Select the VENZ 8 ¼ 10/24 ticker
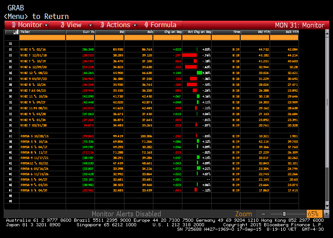Screen dimensions: 333x238 [33, 84]
